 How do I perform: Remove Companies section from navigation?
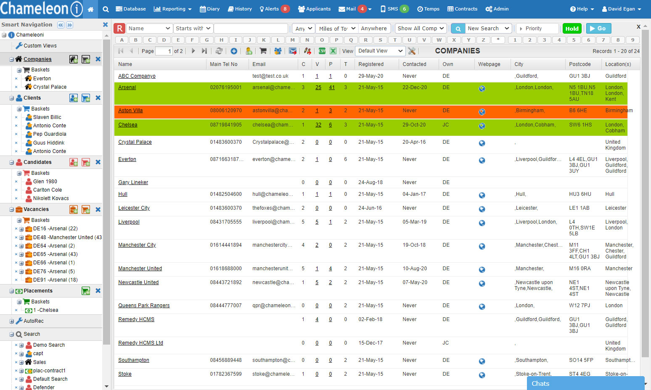coord(98,59)
